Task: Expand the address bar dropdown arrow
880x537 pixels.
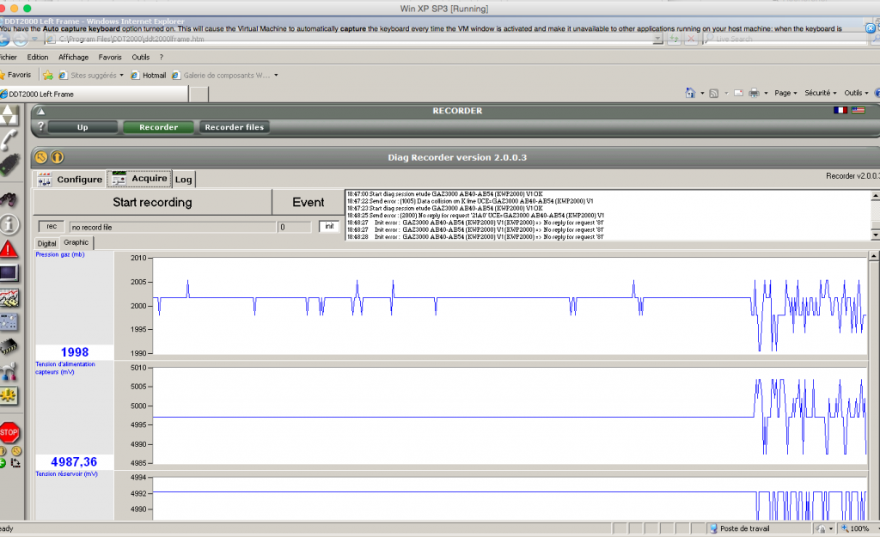Action: point(657,39)
